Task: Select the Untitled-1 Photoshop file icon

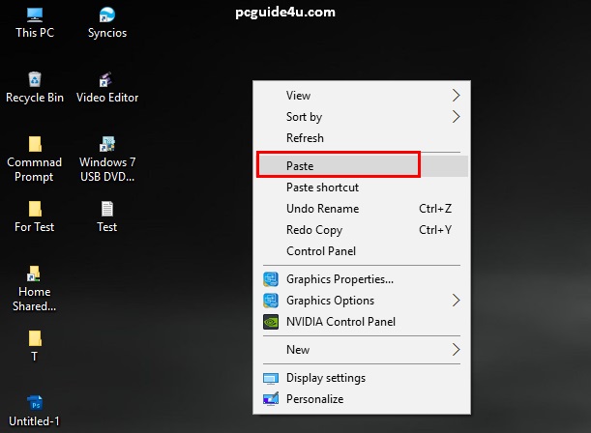Action: pyautogui.click(x=35, y=404)
